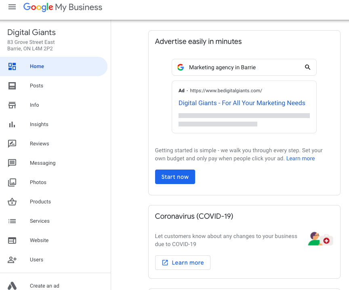Click the Reviews icon in sidebar
This screenshot has width=349, height=290.
(12, 144)
